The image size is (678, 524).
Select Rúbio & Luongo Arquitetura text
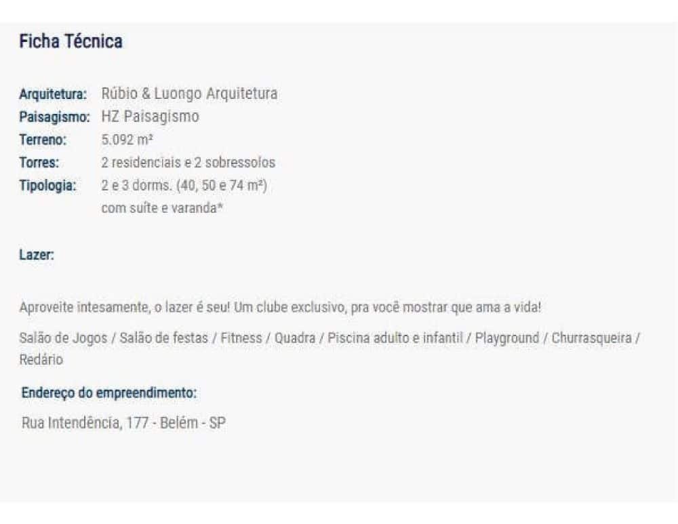pos(189,94)
